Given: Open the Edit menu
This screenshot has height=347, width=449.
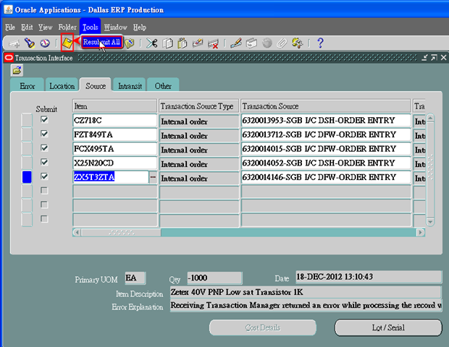Looking at the screenshot, I should [27, 27].
